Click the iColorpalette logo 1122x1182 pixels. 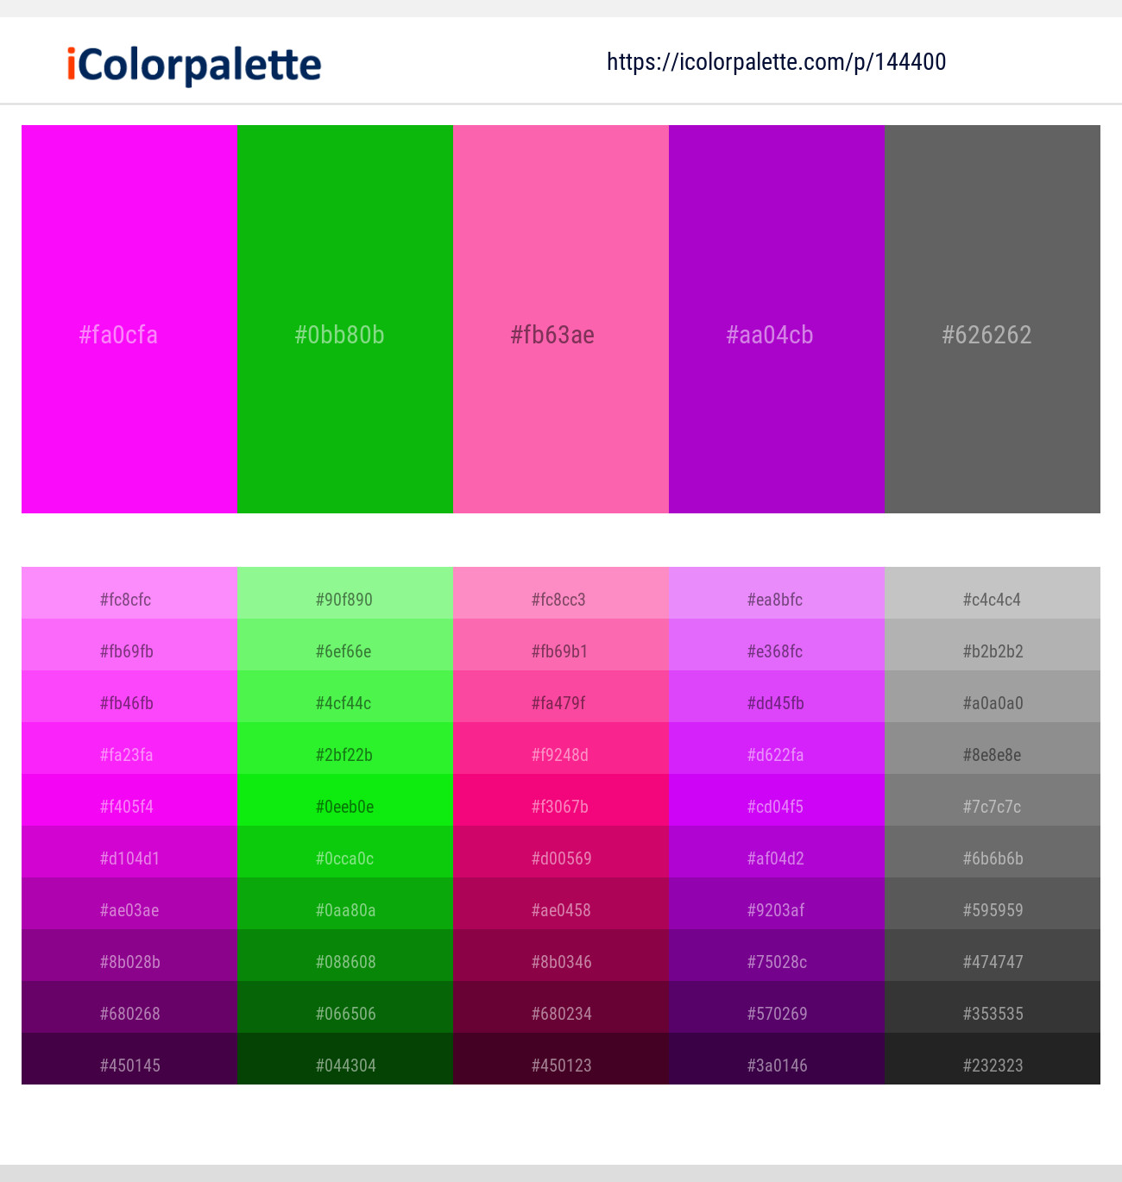coord(194,65)
